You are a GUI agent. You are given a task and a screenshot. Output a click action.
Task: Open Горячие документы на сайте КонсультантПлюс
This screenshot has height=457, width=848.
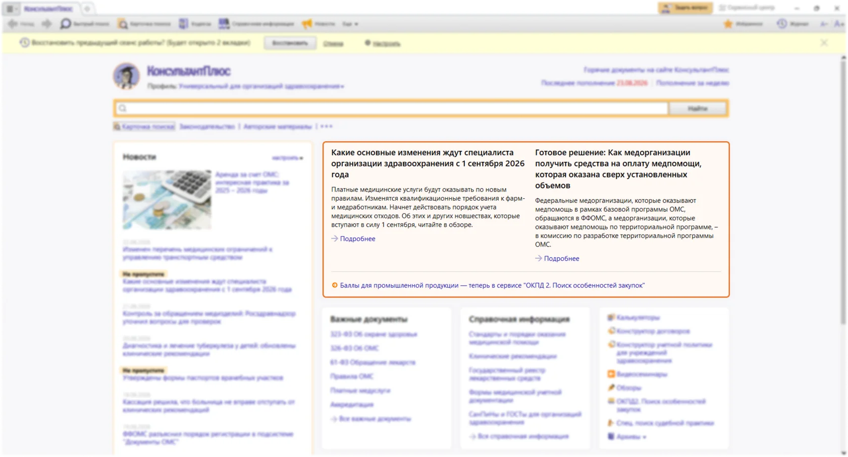656,70
